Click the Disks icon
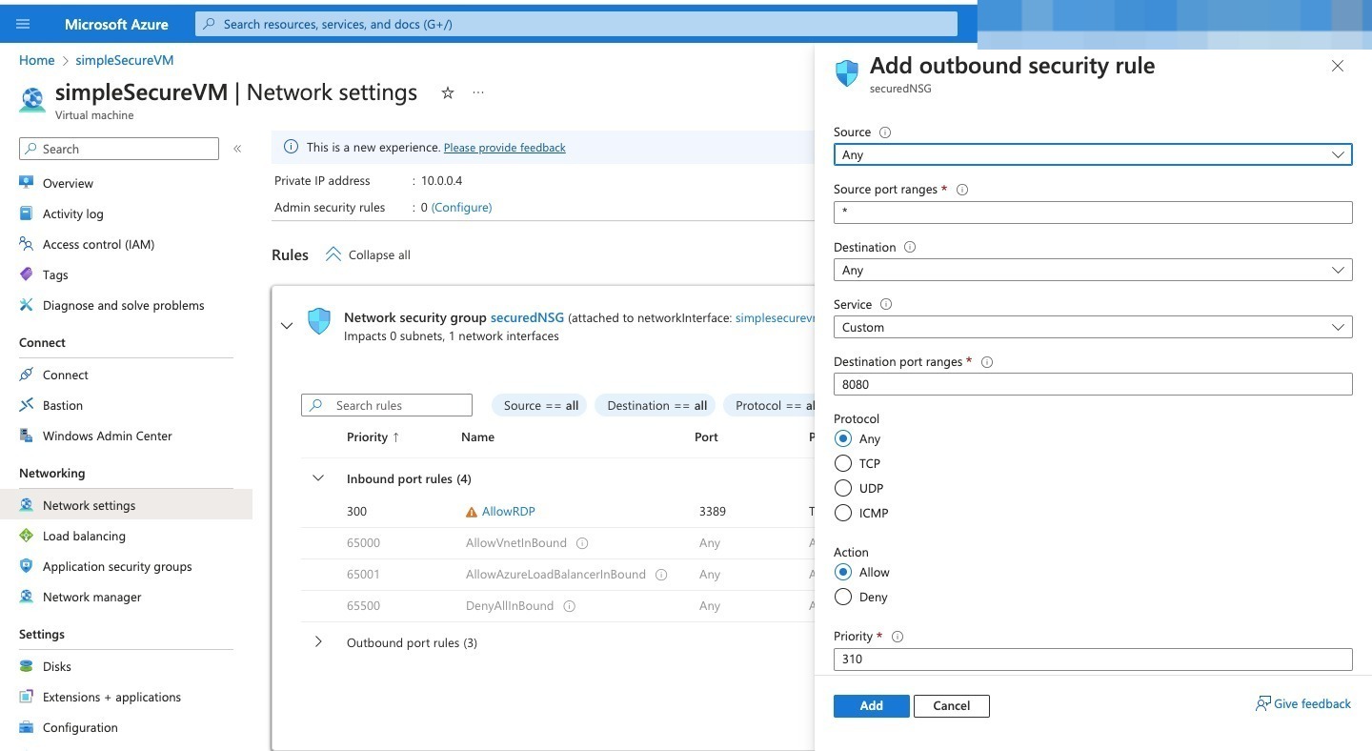The width and height of the screenshot is (1372, 751). [x=27, y=666]
